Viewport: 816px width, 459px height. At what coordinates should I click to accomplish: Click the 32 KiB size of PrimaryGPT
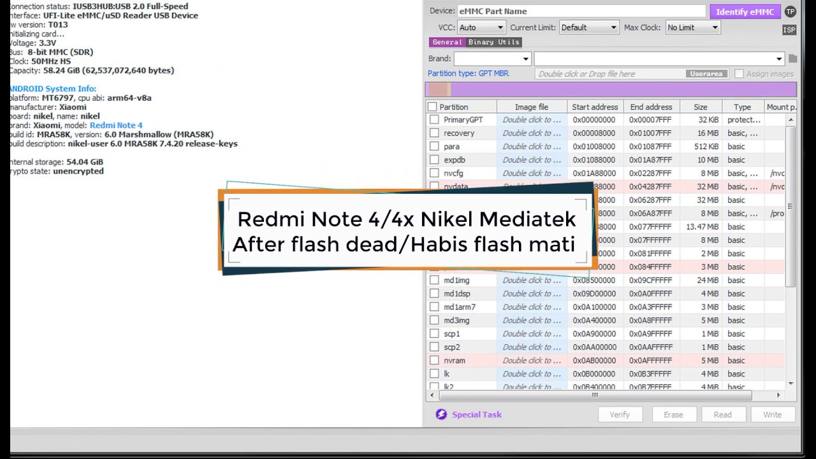tap(708, 119)
